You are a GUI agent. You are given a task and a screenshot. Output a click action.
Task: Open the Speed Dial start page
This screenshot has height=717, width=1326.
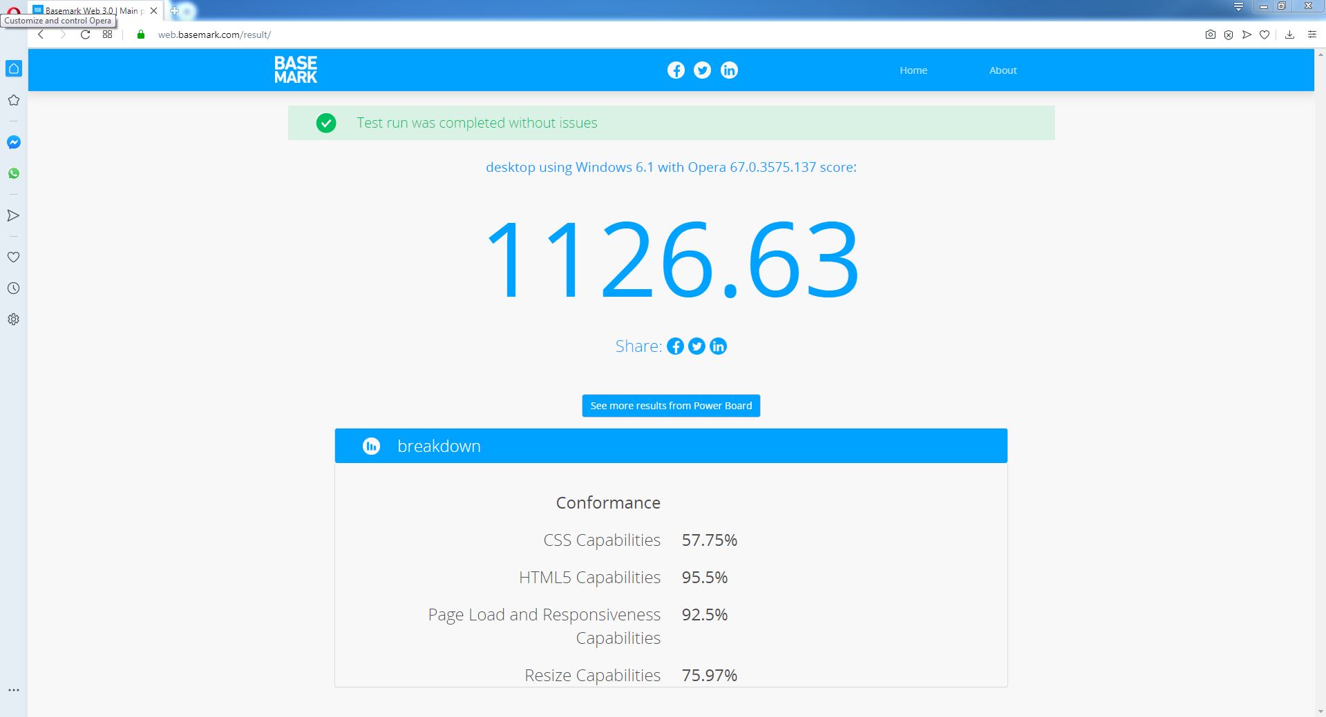(107, 35)
